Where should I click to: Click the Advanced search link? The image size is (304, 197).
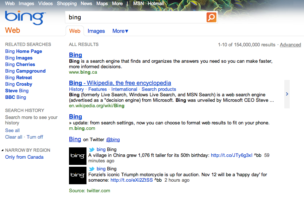point(290,45)
